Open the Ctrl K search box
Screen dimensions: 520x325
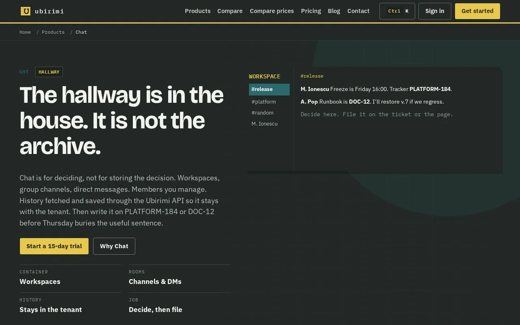pos(397,11)
